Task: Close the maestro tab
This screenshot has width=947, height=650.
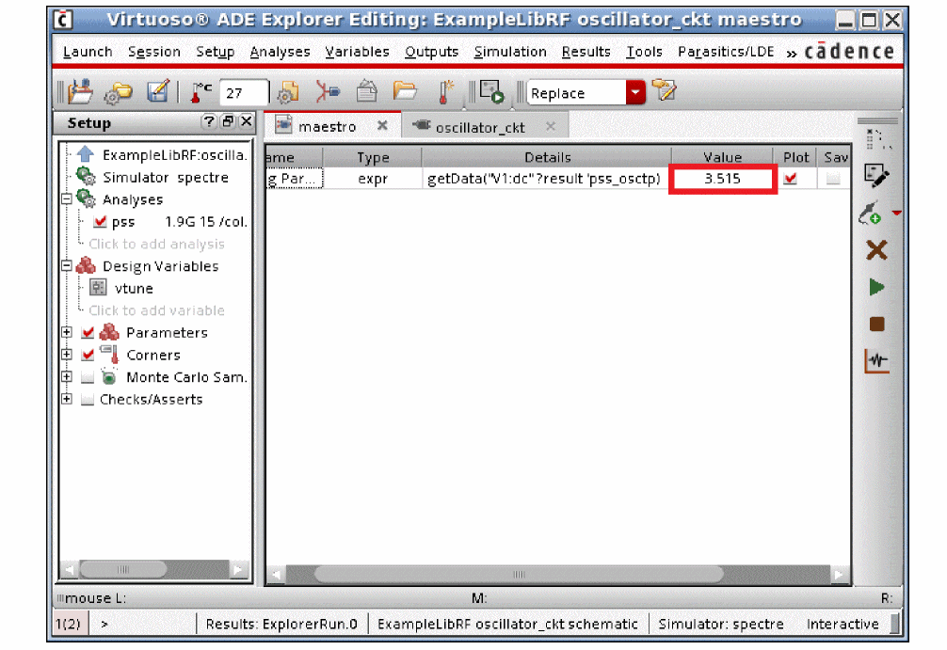Action: 382,125
